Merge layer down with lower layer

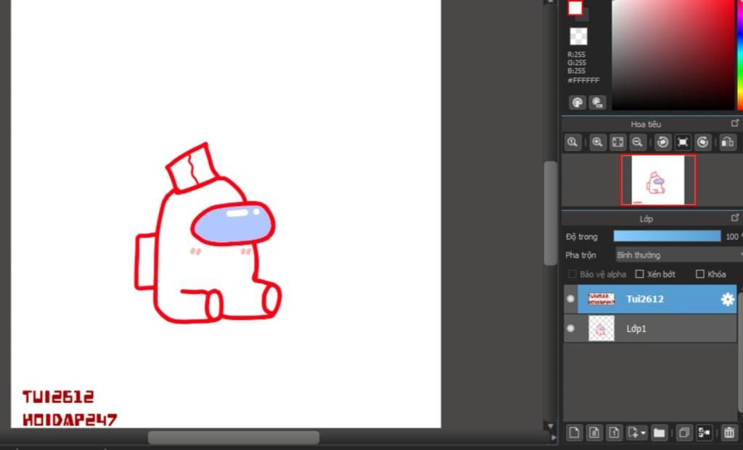[x=704, y=433]
